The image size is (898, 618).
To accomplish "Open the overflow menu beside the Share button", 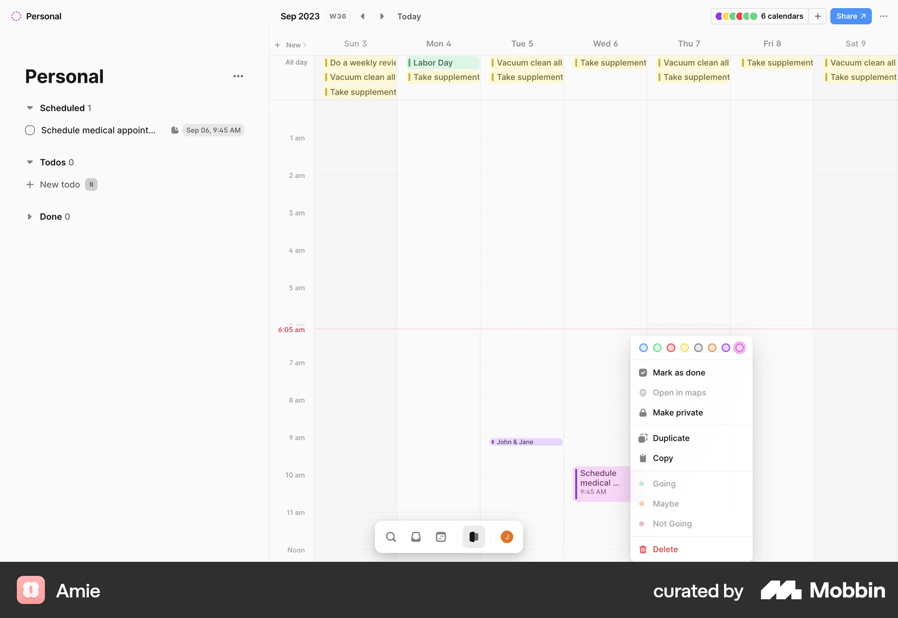I will pyautogui.click(x=884, y=16).
